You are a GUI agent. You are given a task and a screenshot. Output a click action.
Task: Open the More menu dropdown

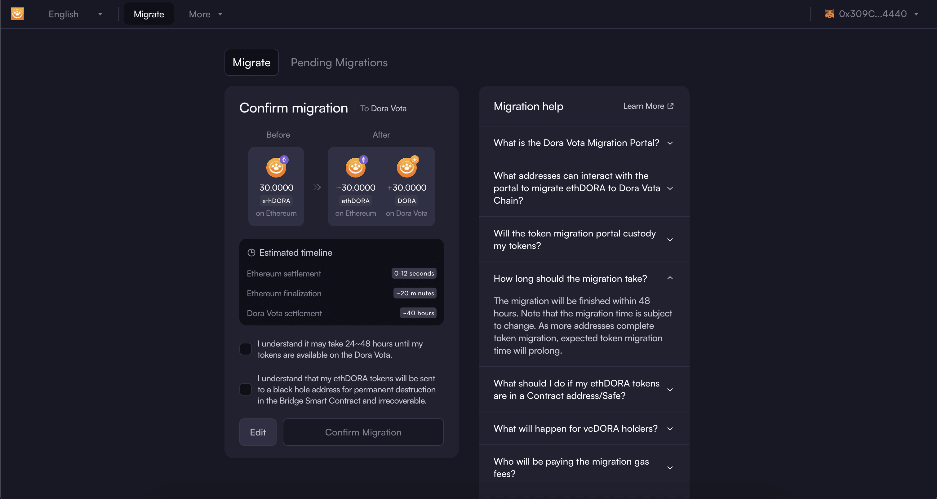[205, 14]
